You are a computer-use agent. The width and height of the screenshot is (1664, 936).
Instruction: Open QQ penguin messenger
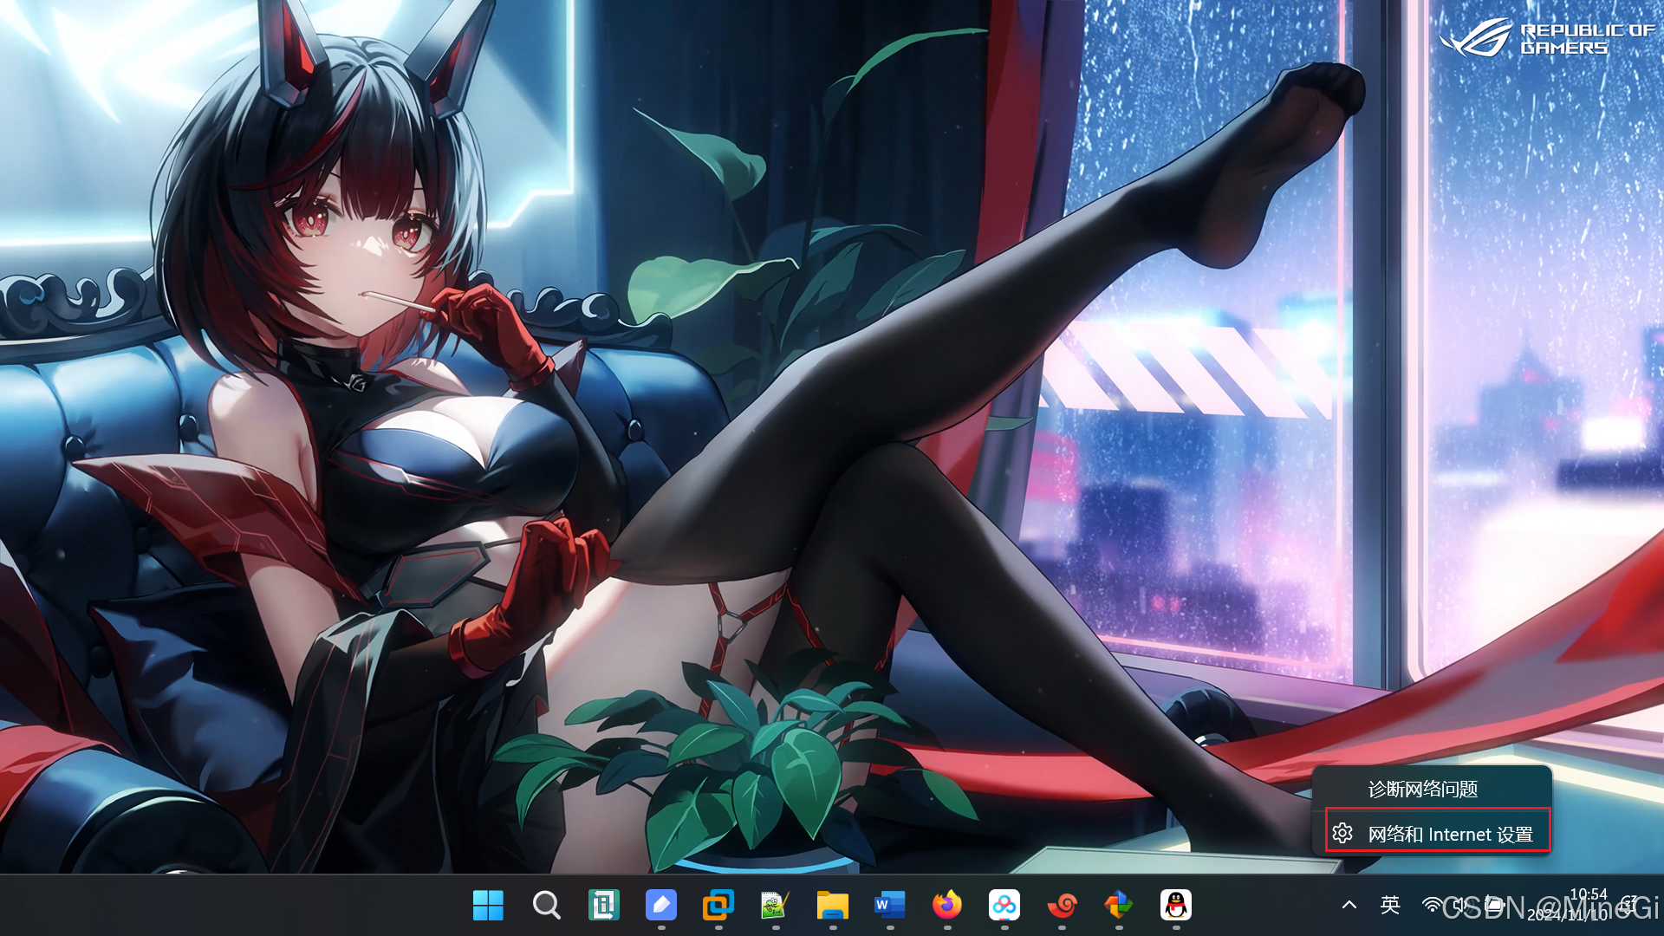click(1176, 906)
